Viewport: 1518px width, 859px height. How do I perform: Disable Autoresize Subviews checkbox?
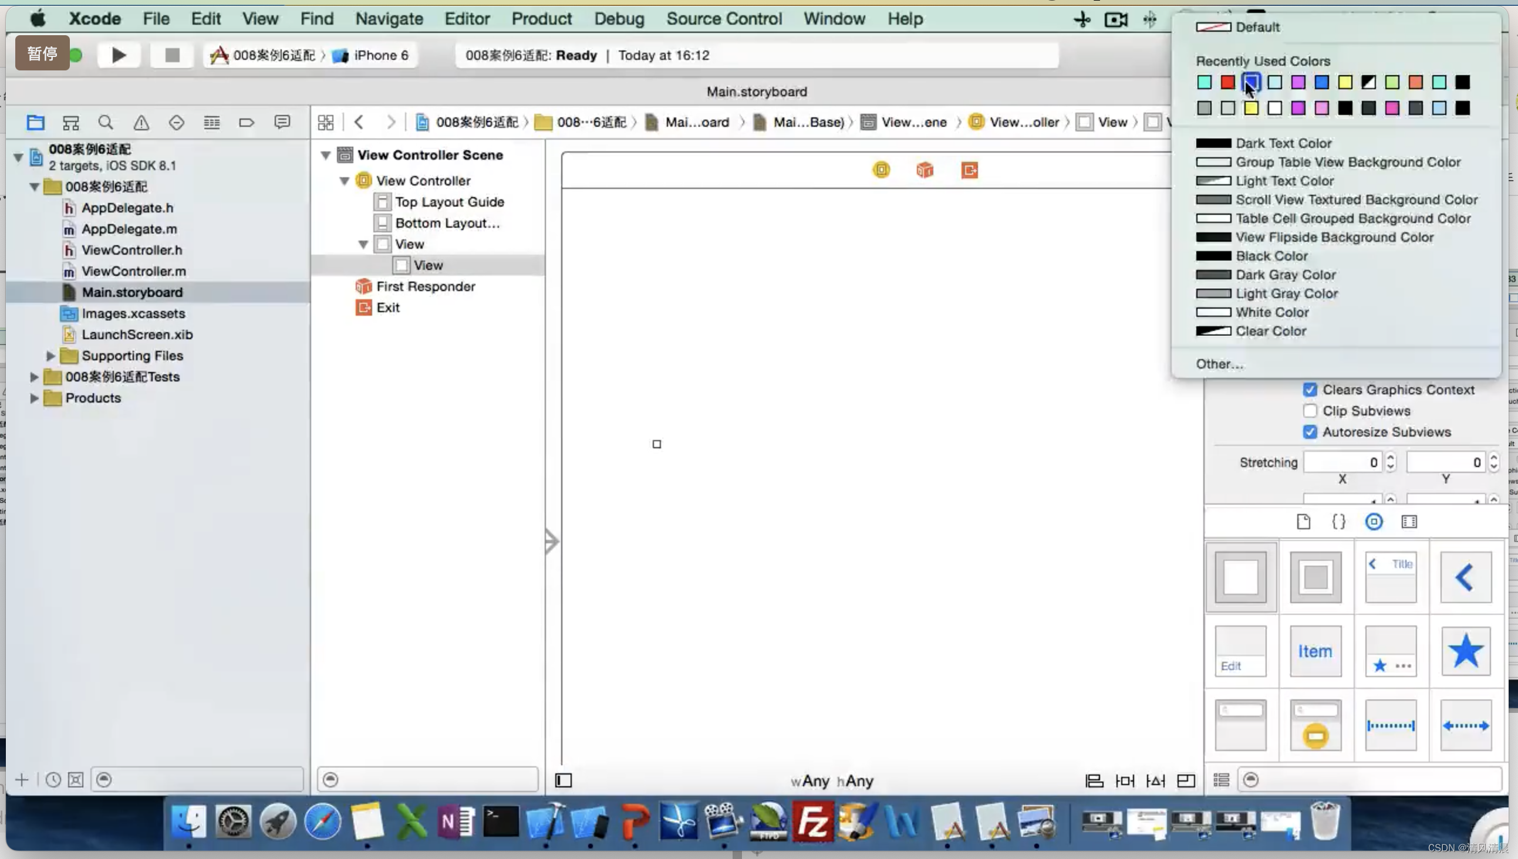click(x=1310, y=431)
